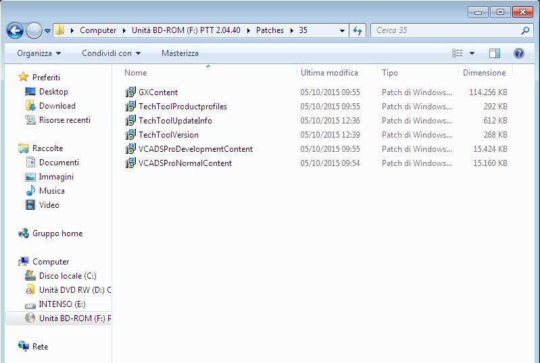Click the search magnifier icon
Image resolution: width=540 pixels, height=363 pixels.
[x=525, y=30]
